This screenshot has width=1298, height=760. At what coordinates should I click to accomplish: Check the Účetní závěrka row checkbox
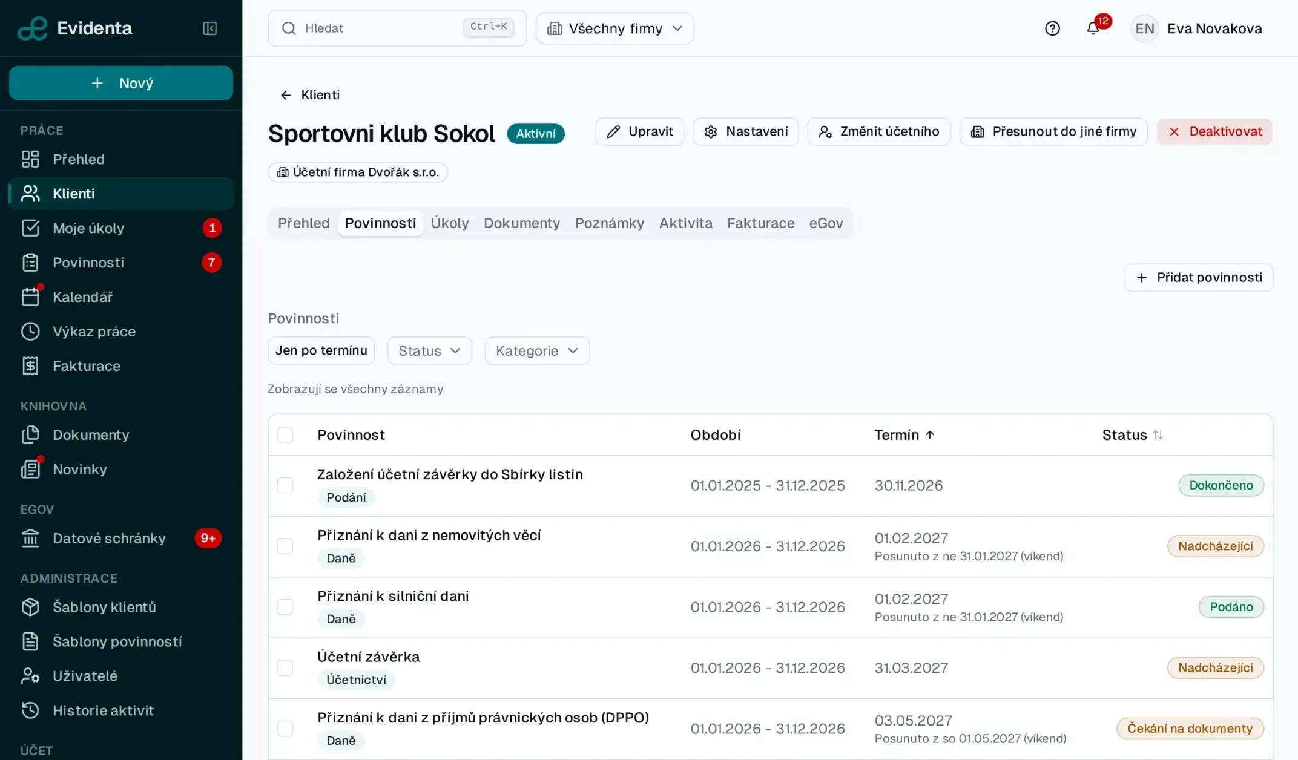[285, 668]
